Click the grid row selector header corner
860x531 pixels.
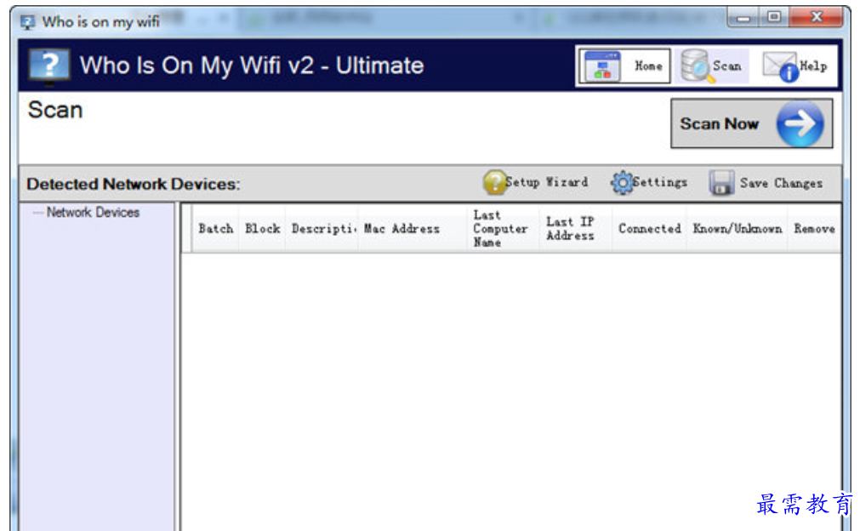tap(187, 229)
